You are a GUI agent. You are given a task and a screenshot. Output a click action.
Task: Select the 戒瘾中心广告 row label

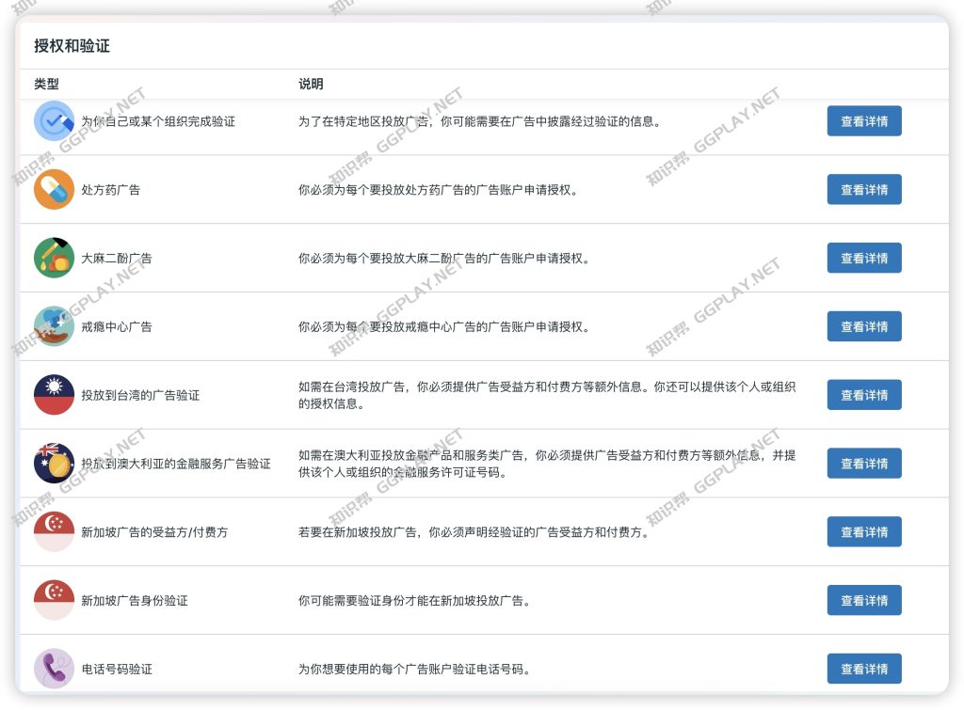tap(116, 326)
